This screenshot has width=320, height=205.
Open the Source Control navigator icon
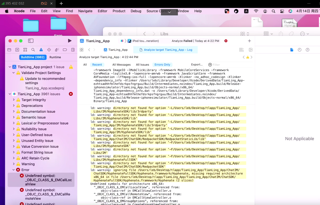pyautogui.click(x=17, y=50)
